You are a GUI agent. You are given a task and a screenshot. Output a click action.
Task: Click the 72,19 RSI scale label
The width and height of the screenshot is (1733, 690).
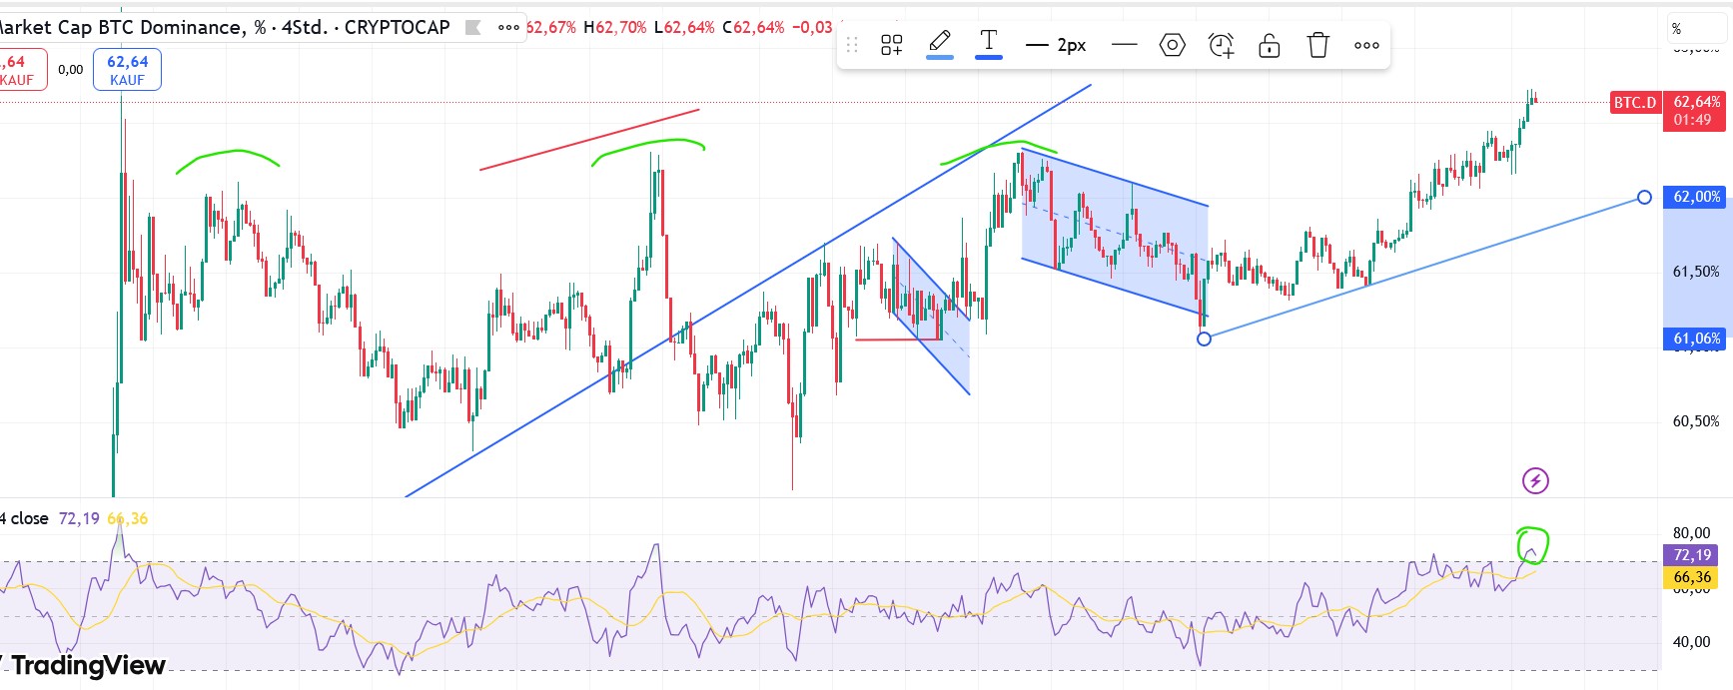(x=1692, y=554)
